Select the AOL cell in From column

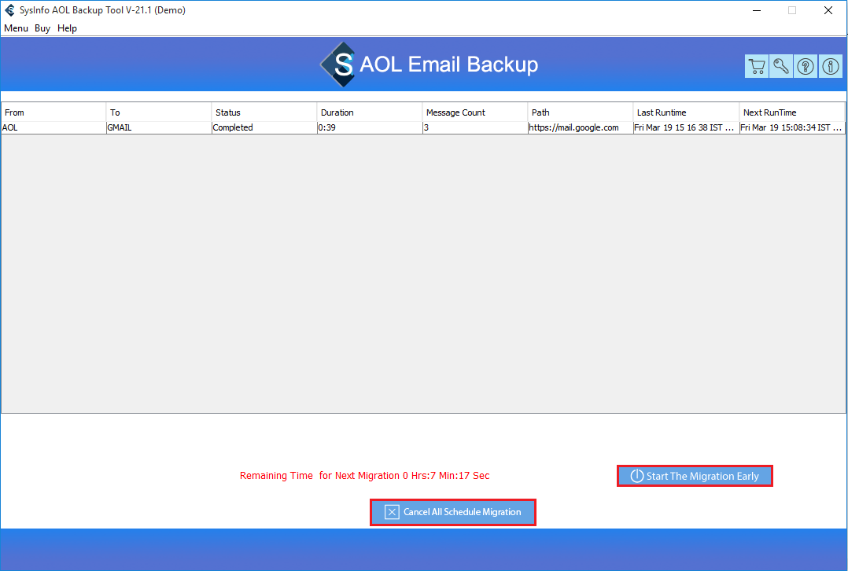(53, 127)
